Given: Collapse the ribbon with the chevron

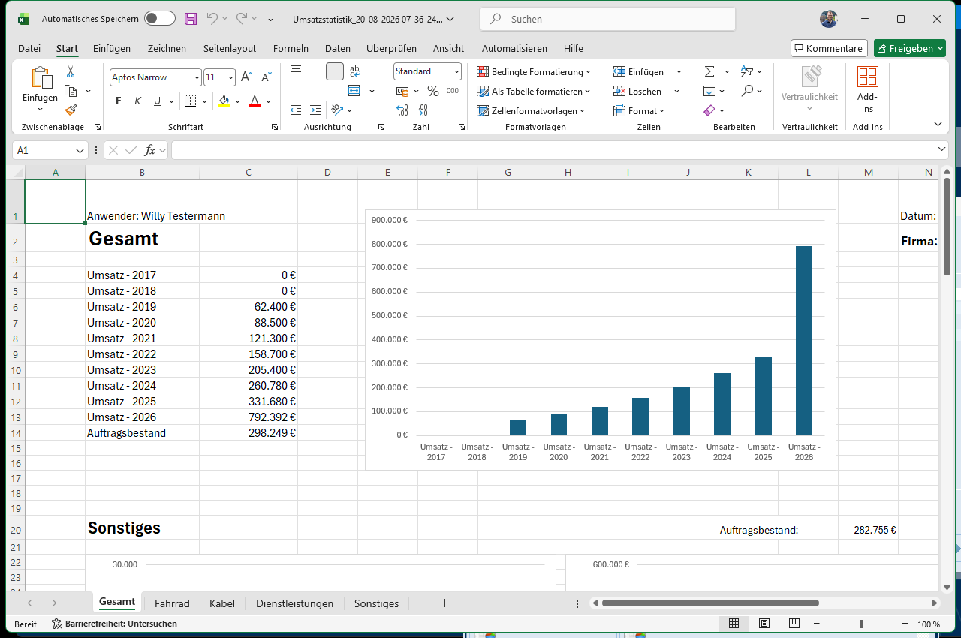Looking at the screenshot, I should click(938, 124).
